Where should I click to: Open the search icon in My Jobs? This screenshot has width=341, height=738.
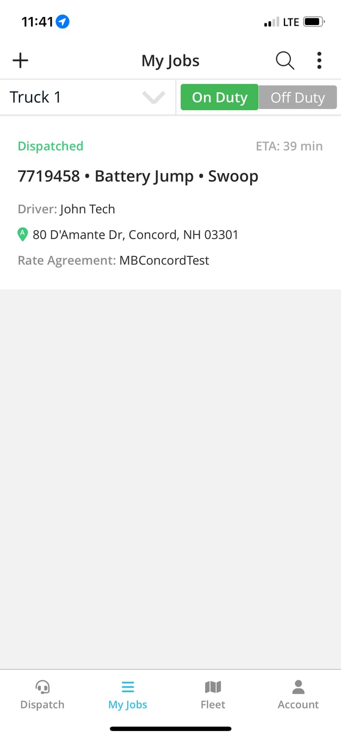pos(284,60)
